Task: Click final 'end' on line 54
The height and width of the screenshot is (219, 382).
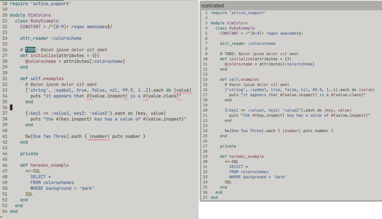Action: 14,211
